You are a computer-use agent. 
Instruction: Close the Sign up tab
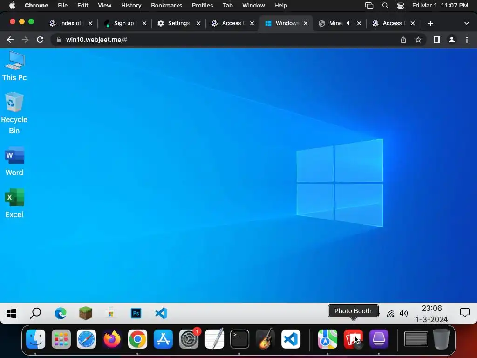point(144,23)
